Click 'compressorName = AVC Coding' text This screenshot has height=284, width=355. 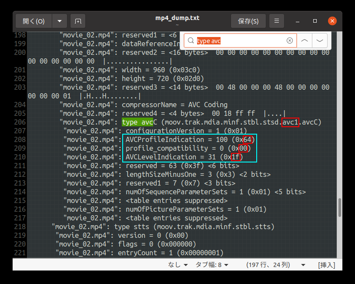(174, 105)
